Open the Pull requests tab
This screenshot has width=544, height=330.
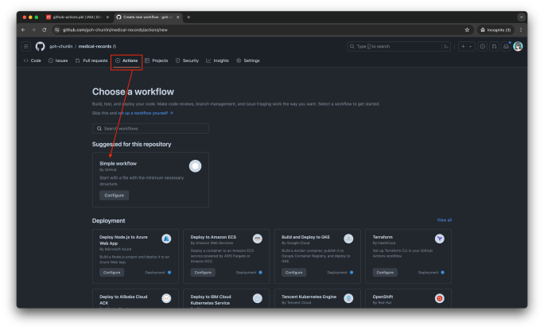pyautogui.click(x=91, y=60)
